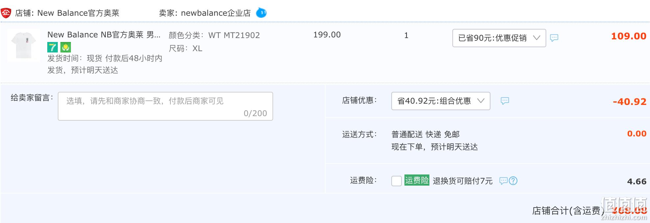This screenshot has height=223, width=650.
Task: Enable the 运费险 shipping insurance checkbox
Action: coord(397,181)
